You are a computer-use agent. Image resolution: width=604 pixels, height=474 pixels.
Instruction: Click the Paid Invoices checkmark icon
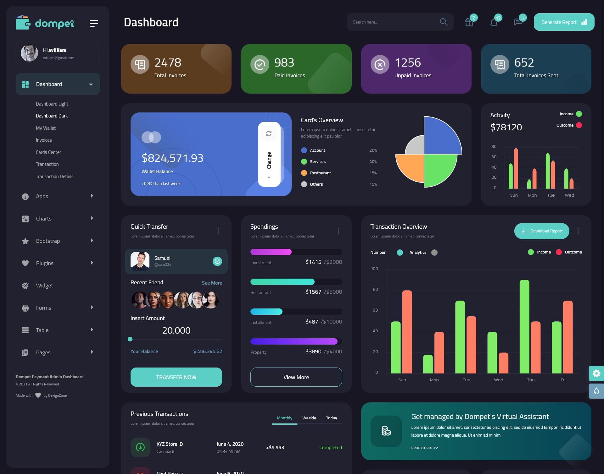(x=259, y=64)
